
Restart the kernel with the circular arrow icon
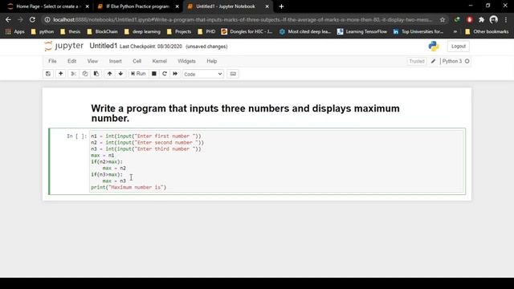coord(165,74)
